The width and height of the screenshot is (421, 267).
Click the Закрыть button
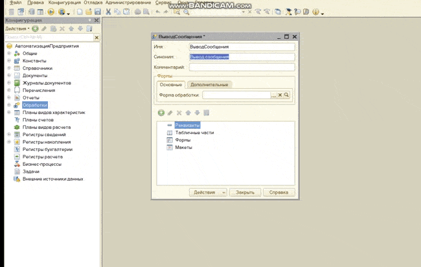pyautogui.click(x=245, y=192)
